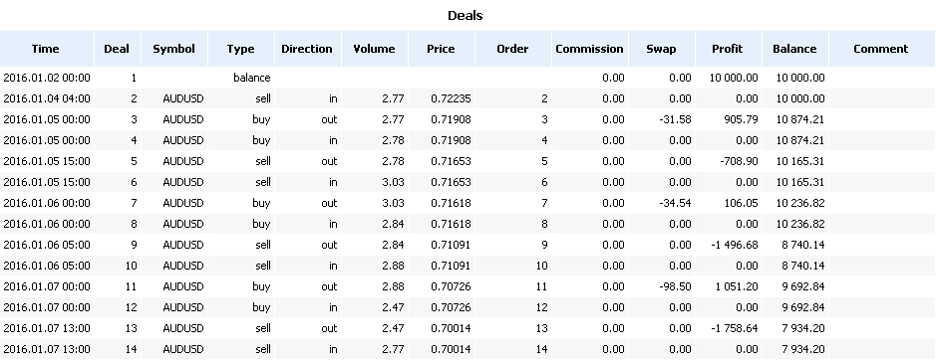This screenshot has width=936, height=364.
Task: Select the balance deposit row dated 2016.01.02
Action: coord(468,78)
